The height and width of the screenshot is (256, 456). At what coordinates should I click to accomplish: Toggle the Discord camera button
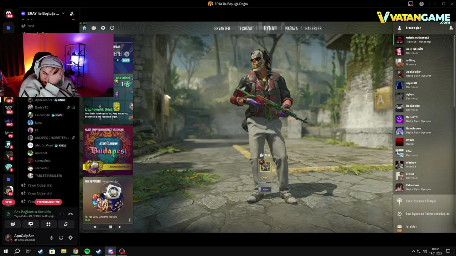(x=13, y=224)
